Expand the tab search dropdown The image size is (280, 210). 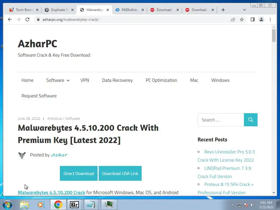coord(244,10)
